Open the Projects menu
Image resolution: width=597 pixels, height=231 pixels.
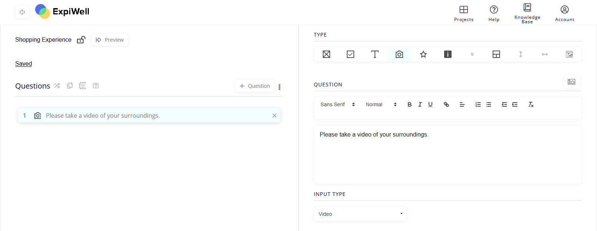click(463, 13)
